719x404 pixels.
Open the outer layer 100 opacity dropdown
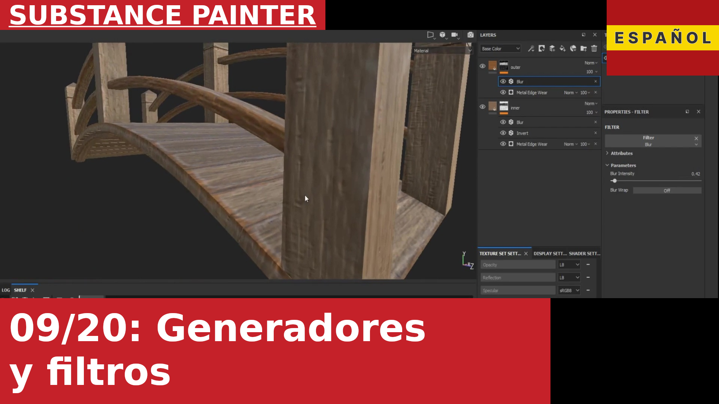[592, 71]
